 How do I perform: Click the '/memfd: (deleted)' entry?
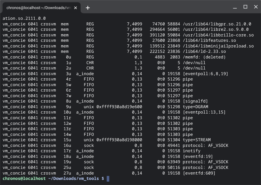pos(204,57)
